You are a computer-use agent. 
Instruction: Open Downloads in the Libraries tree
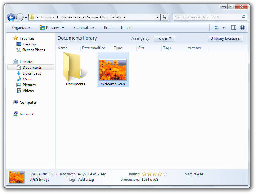[32, 73]
